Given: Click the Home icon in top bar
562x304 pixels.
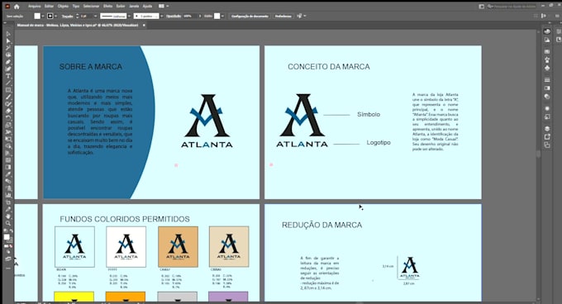Looking at the screenshot, I should point(17,6).
